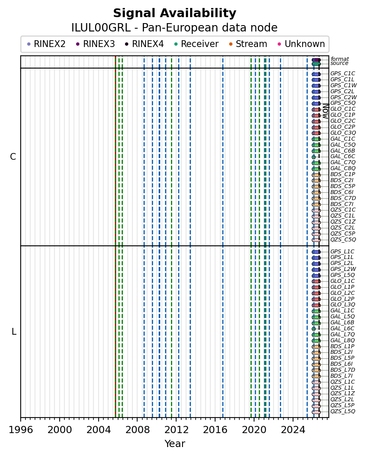Click the GPS_C1W signal label

(344, 85)
